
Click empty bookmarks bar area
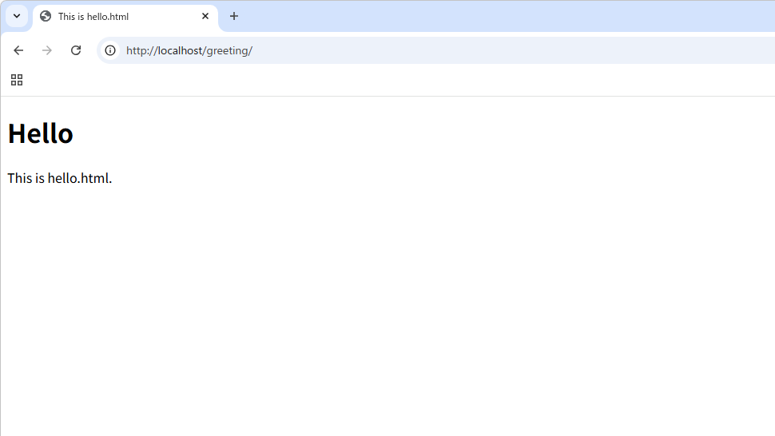(x=399, y=80)
